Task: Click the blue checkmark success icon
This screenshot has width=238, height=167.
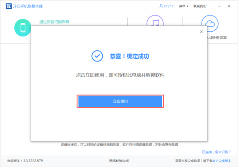Action: click(x=97, y=56)
